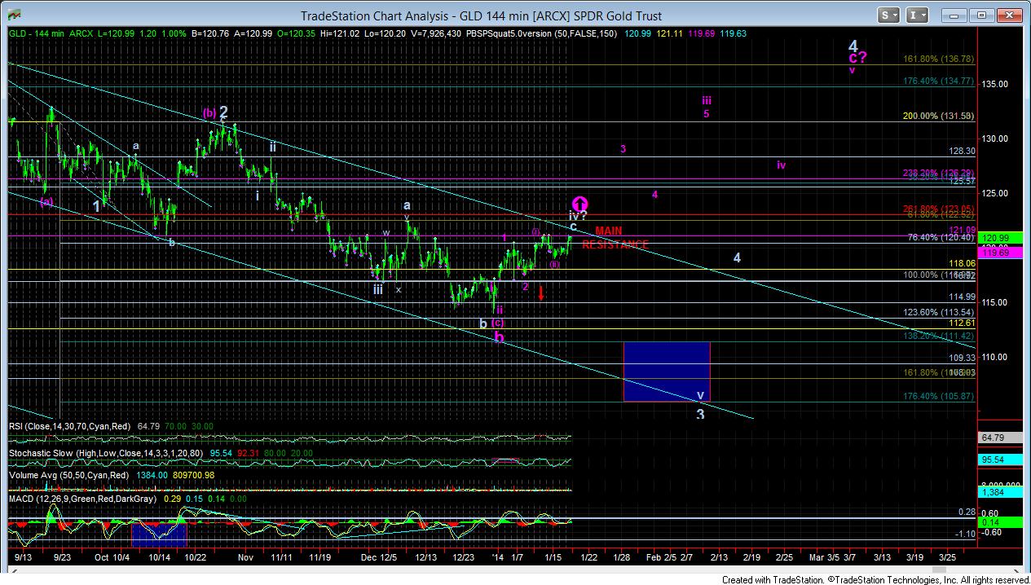Click the green 120.99 last-price tag
Image resolution: width=1031 pixels, height=585 pixels.
pos(999,237)
